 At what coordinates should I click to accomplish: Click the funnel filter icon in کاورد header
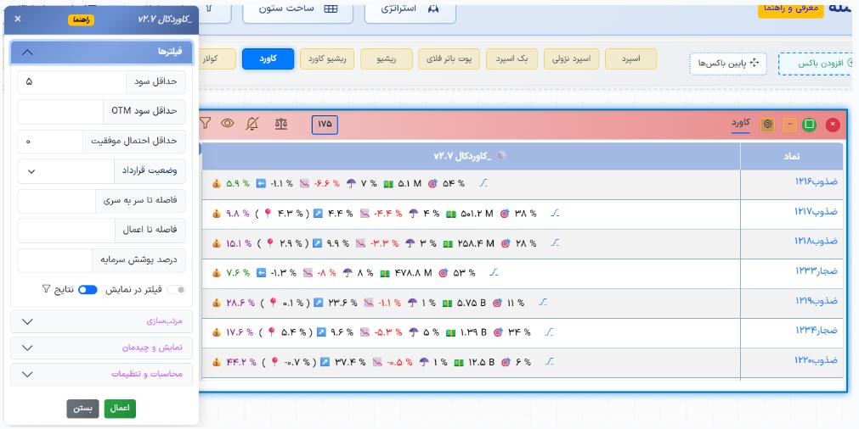pyautogui.click(x=205, y=124)
